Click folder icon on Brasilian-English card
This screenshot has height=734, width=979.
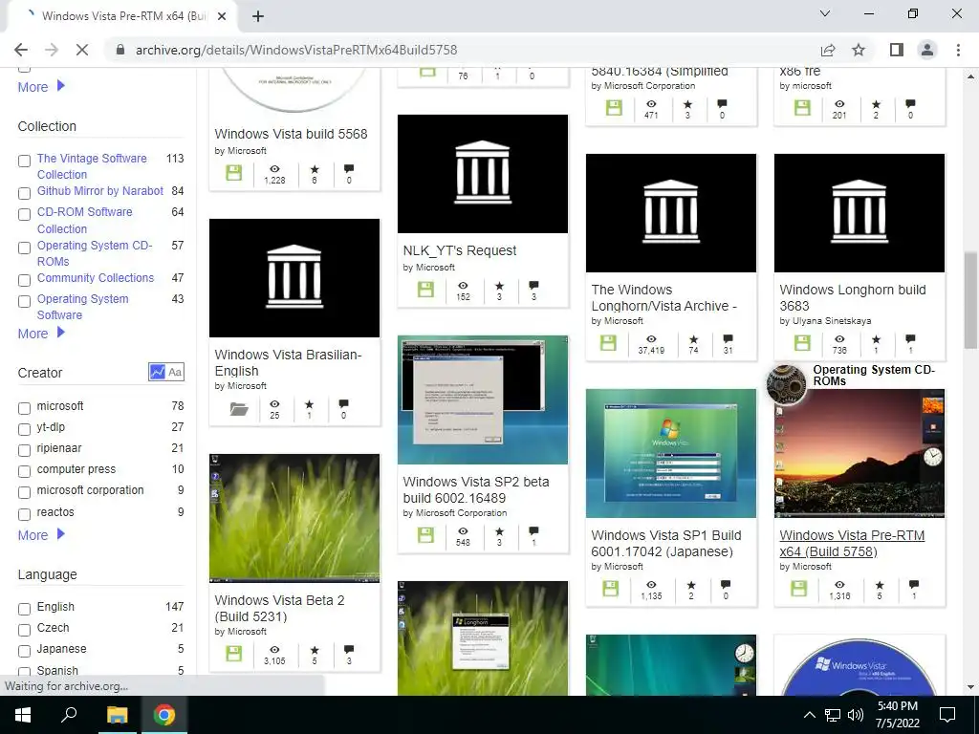click(238, 409)
